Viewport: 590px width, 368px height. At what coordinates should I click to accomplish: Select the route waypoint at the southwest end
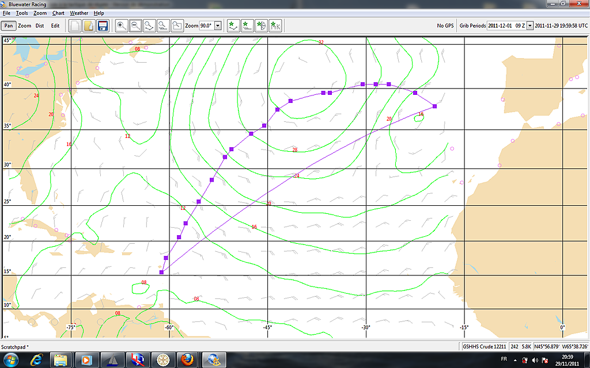[x=162, y=272]
